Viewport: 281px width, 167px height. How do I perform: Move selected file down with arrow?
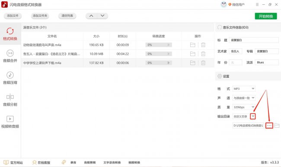pos(102,16)
